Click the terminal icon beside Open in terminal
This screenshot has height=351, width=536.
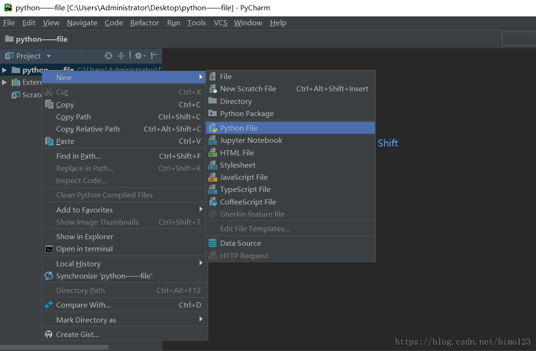[x=49, y=249]
